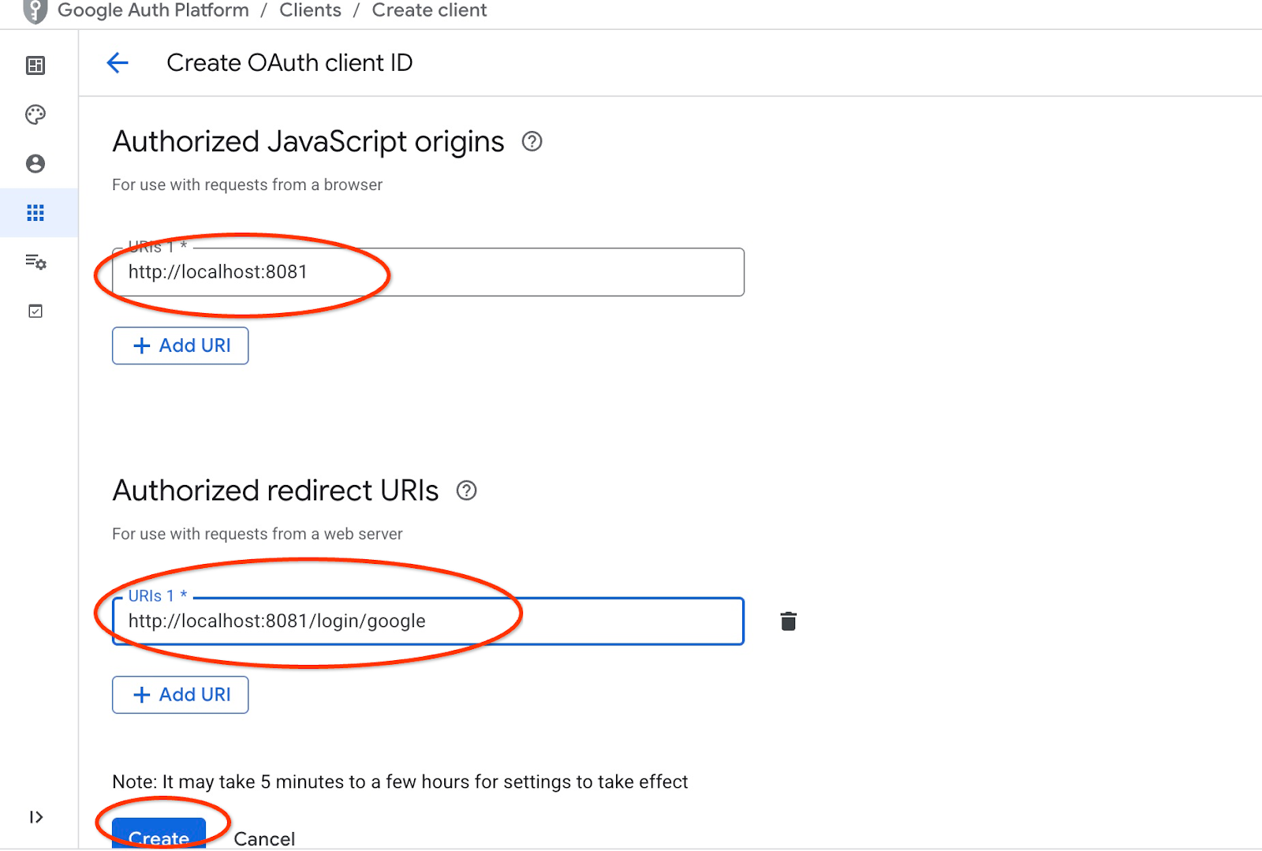Open the Data Access sidebar icon
Image resolution: width=1262 pixels, height=851 pixels.
point(35,262)
